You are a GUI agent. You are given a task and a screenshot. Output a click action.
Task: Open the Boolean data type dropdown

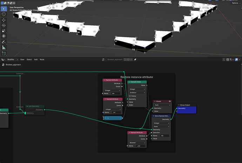tap(137, 143)
